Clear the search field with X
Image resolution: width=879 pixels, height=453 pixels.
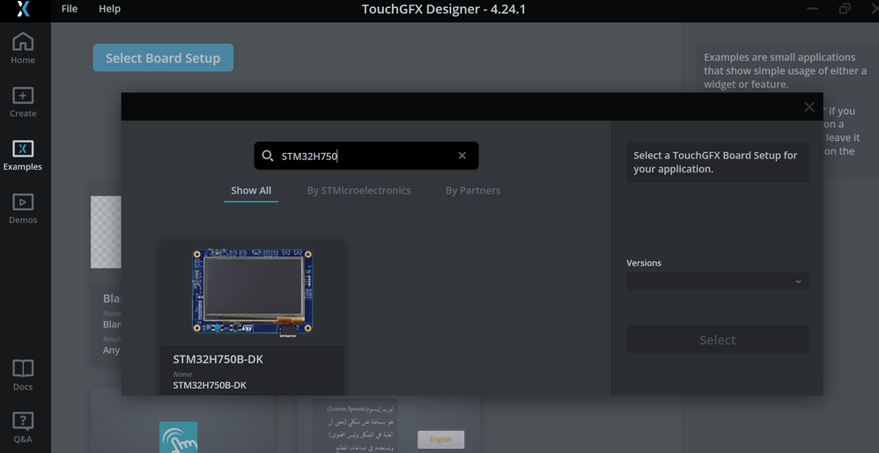click(462, 156)
